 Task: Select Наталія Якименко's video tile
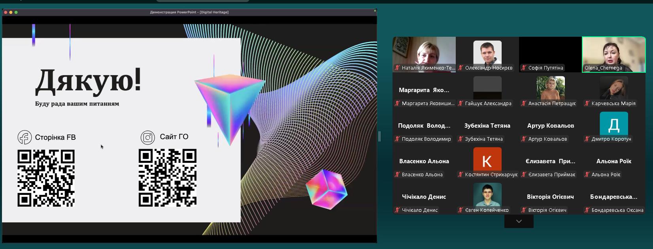click(424, 55)
